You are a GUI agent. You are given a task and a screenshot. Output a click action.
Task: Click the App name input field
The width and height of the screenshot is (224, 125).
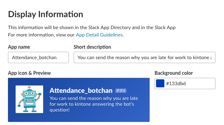[x=38, y=57]
